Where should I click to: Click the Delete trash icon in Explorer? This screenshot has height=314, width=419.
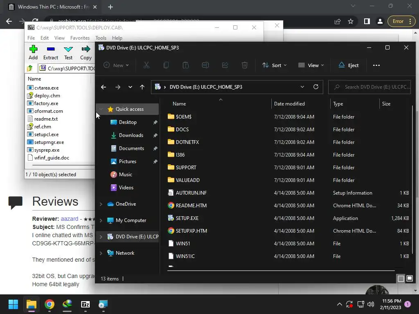coord(245,65)
